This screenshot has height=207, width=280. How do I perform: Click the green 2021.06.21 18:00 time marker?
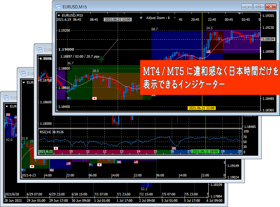(205, 151)
